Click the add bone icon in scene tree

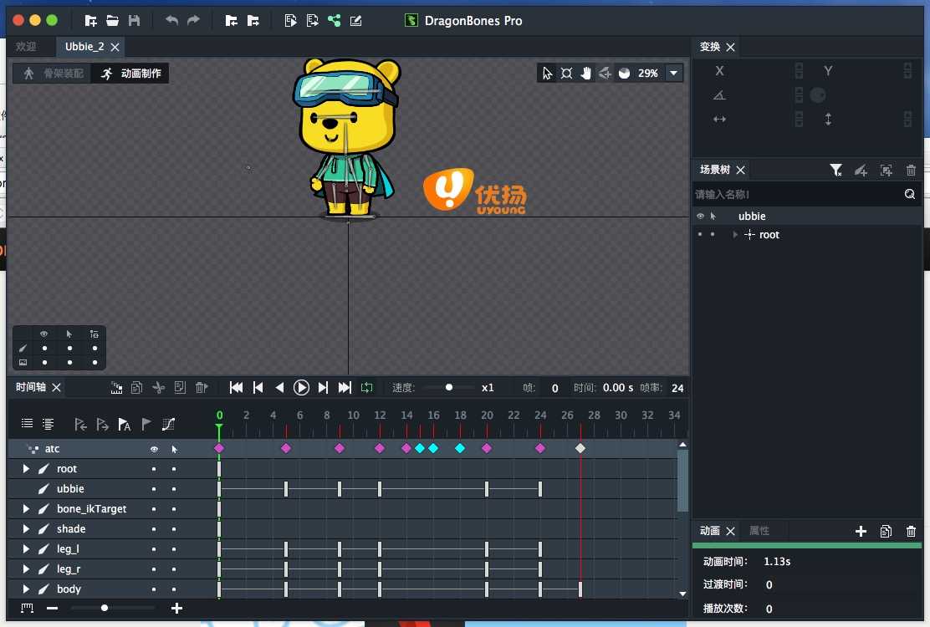861,171
